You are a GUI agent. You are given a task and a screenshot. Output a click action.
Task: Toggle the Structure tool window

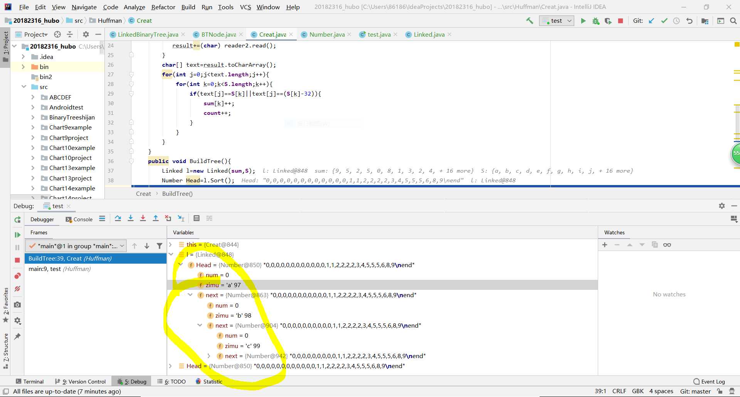pos(5,351)
